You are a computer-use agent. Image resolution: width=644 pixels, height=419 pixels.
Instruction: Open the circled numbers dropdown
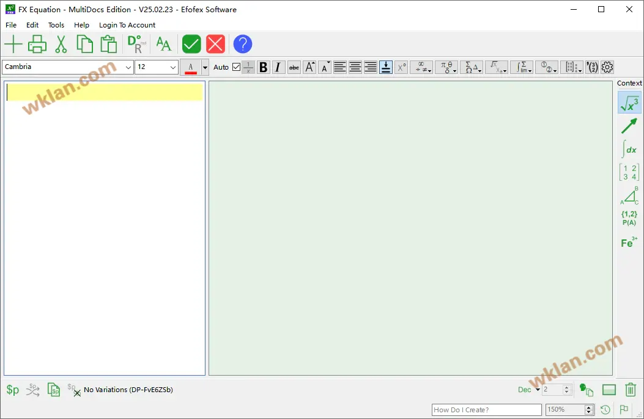(547, 67)
